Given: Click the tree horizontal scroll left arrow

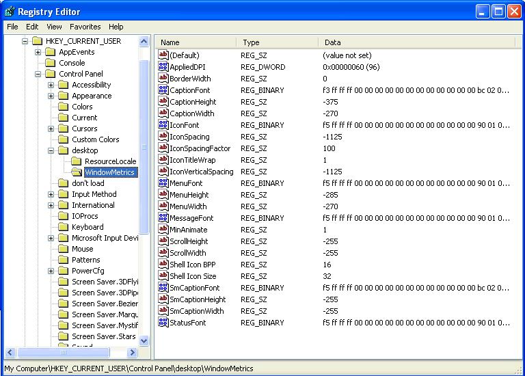Looking at the screenshot, I should [10, 352].
